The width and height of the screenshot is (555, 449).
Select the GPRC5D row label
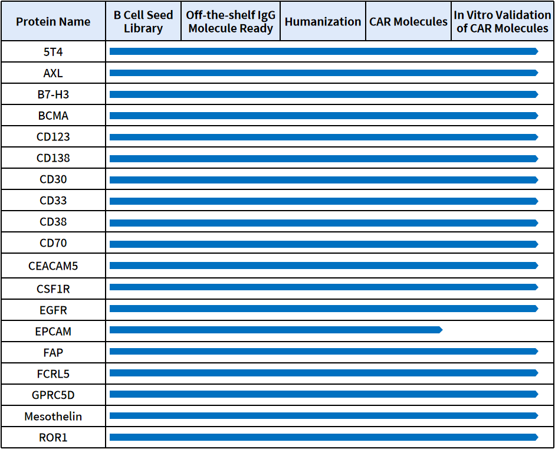tap(53, 395)
